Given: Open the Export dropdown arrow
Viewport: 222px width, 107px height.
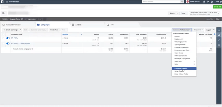Looking at the screenshot, I should click(x=214, y=30).
